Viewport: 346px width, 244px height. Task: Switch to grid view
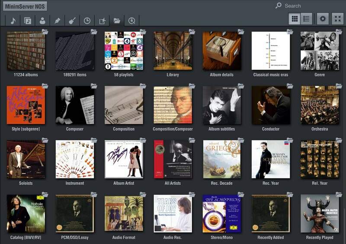coord(295,19)
